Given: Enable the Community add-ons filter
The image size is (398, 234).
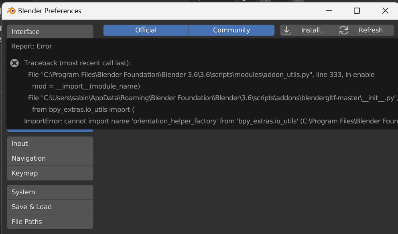Looking at the screenshot, I should point(231,30).
